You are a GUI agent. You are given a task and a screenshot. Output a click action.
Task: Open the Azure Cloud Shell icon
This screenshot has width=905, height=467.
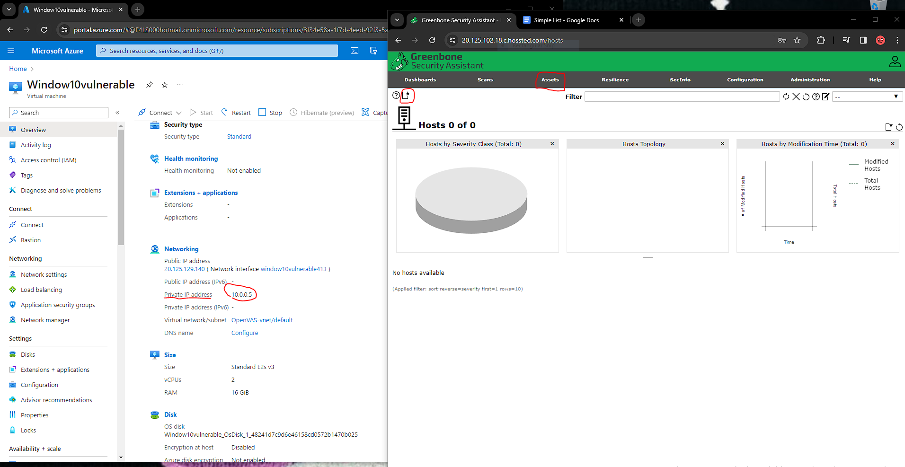click(x=355, y=51)
